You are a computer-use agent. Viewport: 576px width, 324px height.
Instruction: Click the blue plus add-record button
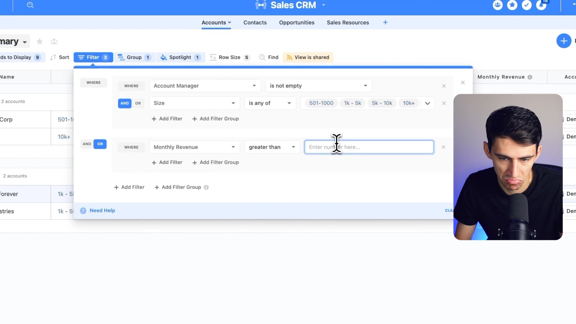click(564, 41)
